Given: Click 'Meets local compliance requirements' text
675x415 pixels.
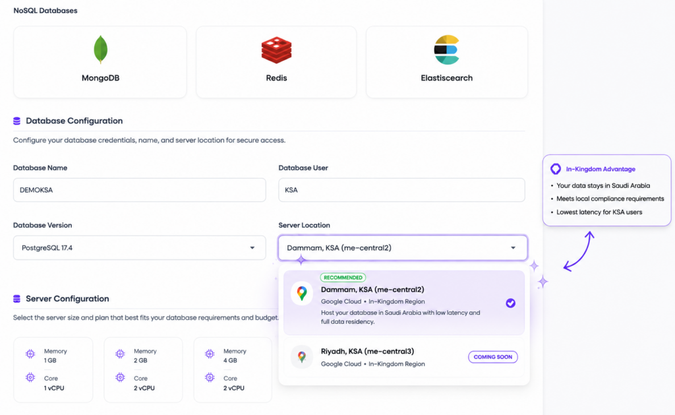Looking at the screenshot, I should 610,199.
